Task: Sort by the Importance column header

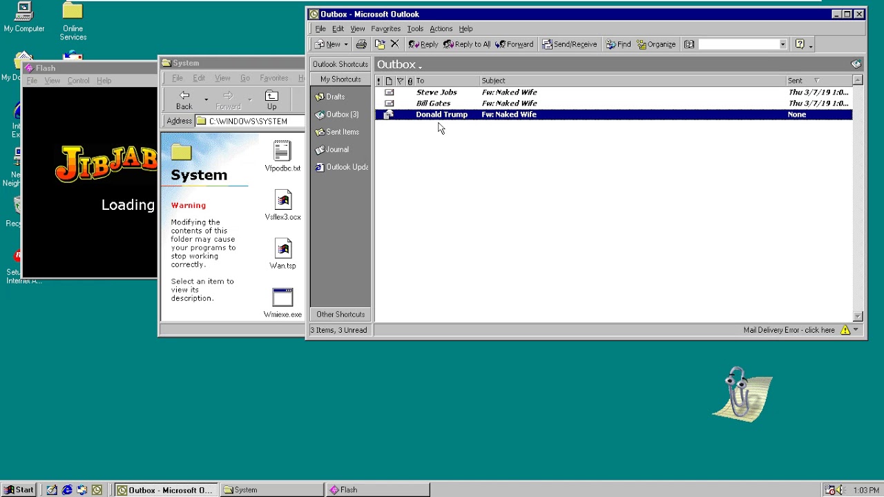Action: click(x=378, y=81)
